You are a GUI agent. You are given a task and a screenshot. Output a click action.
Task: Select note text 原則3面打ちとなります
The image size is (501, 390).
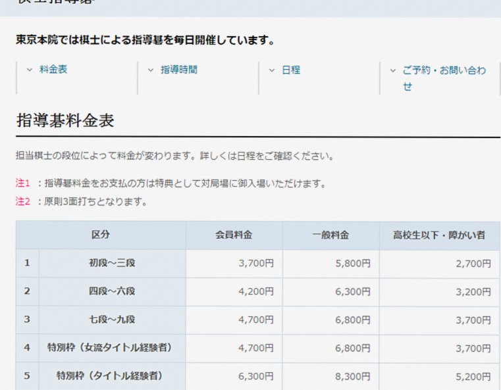point(95,202)
